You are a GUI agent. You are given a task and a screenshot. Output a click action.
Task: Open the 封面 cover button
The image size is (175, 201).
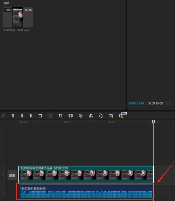pyautogui.click(x=12, y=175)
